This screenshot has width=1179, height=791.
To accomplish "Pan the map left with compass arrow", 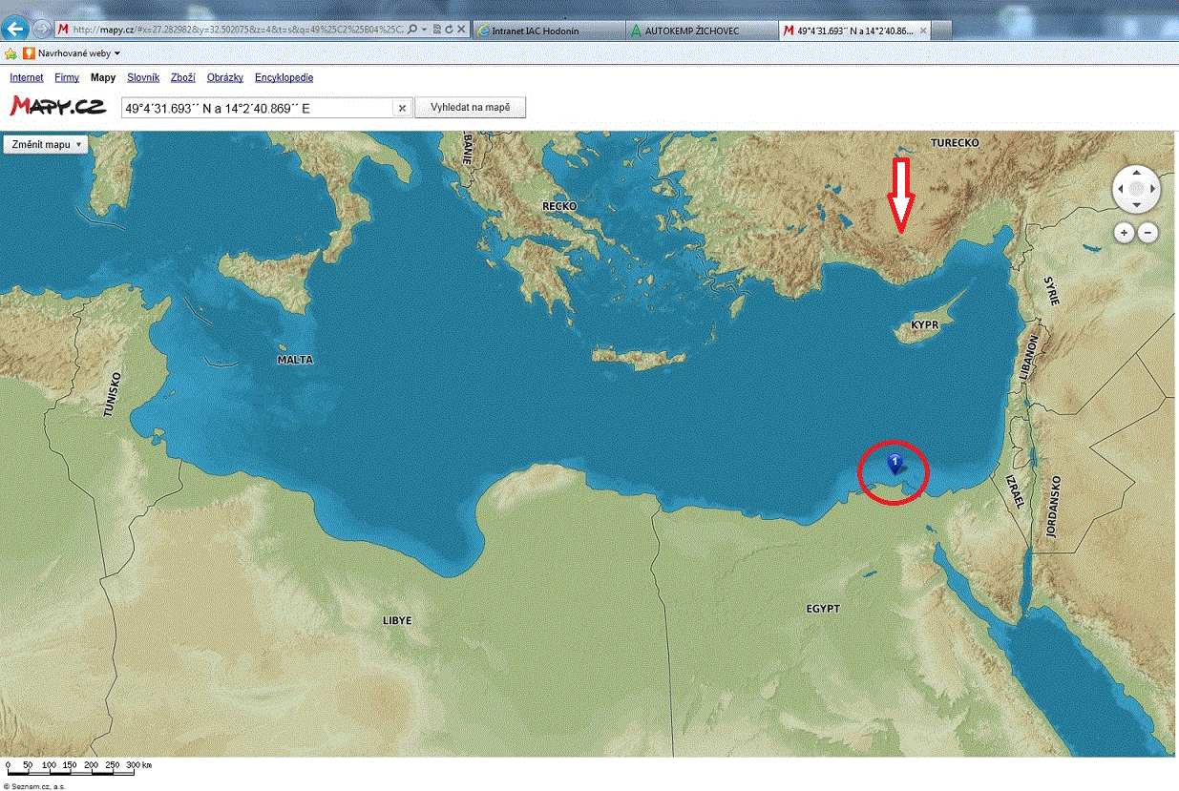I will (x=1120, y=190).
